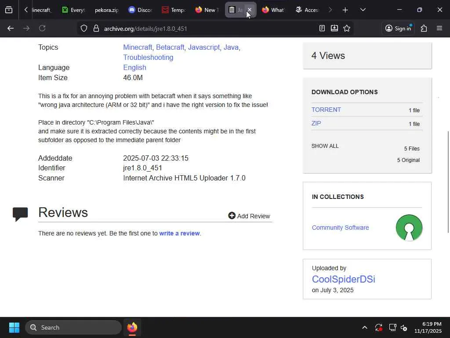Viewport: 450px width, 338px height.
Task: Open the Extensions puzzle icon
Action: tap(424, 28)
